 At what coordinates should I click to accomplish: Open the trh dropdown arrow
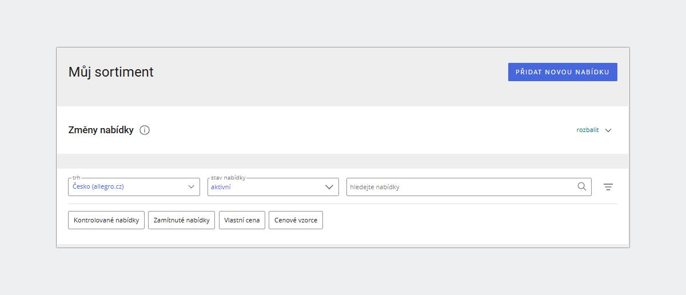(x=192, y=186)
